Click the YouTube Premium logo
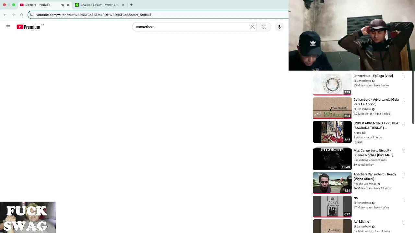Image resolution: width=415 pixels, height=233 pixels. click(30, 27)
